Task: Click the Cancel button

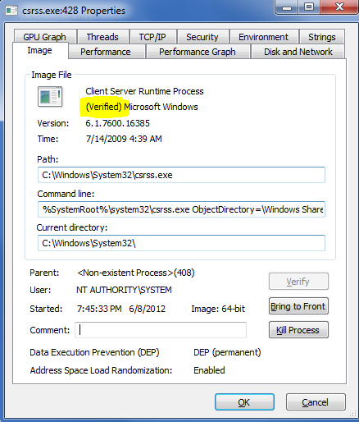Action: click(x=316, y=402)
